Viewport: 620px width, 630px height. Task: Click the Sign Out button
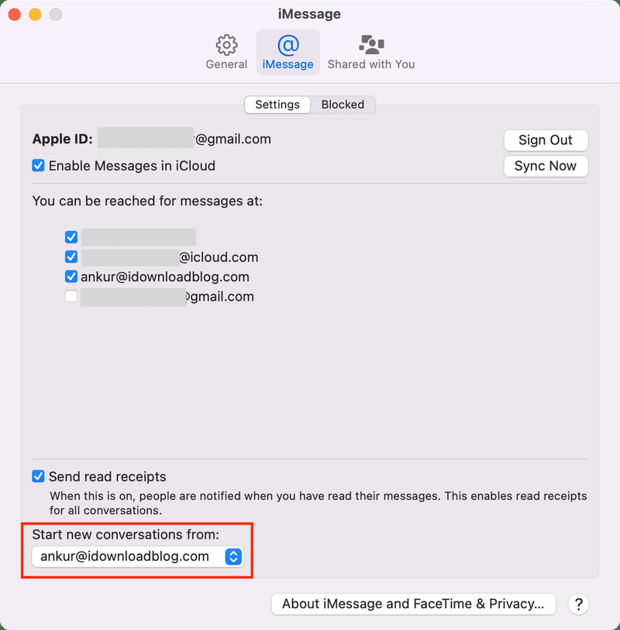pos(546,140)
